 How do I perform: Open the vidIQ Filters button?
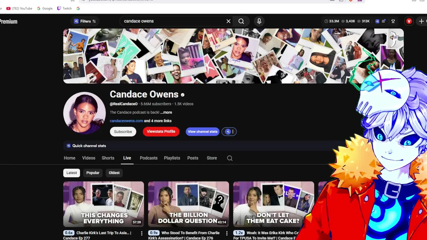[85, 21]
